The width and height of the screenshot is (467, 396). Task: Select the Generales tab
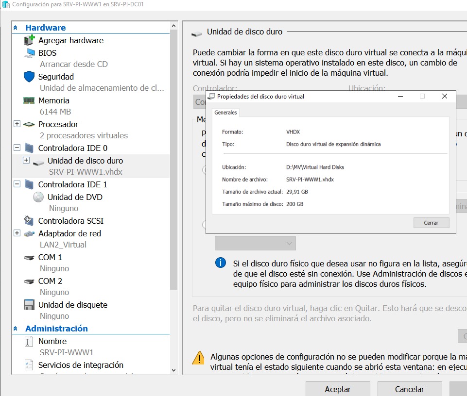225,113
